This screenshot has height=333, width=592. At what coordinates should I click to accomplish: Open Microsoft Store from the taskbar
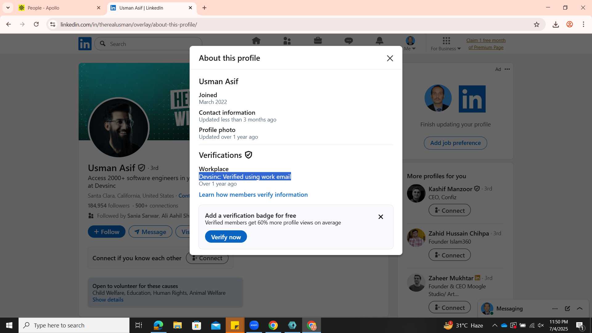(196, 325)
